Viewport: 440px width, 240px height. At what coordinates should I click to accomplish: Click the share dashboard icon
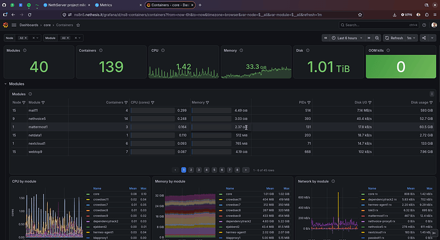tap(424, 38)
